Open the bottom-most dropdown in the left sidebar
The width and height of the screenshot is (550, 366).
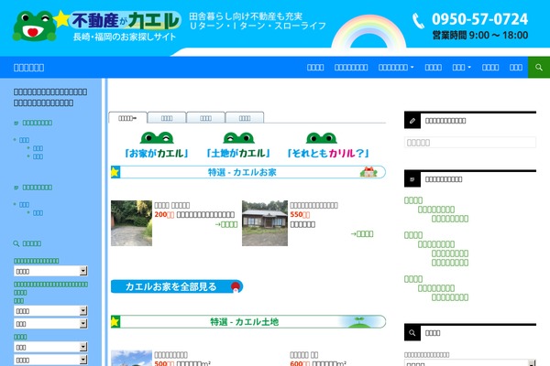50,360
